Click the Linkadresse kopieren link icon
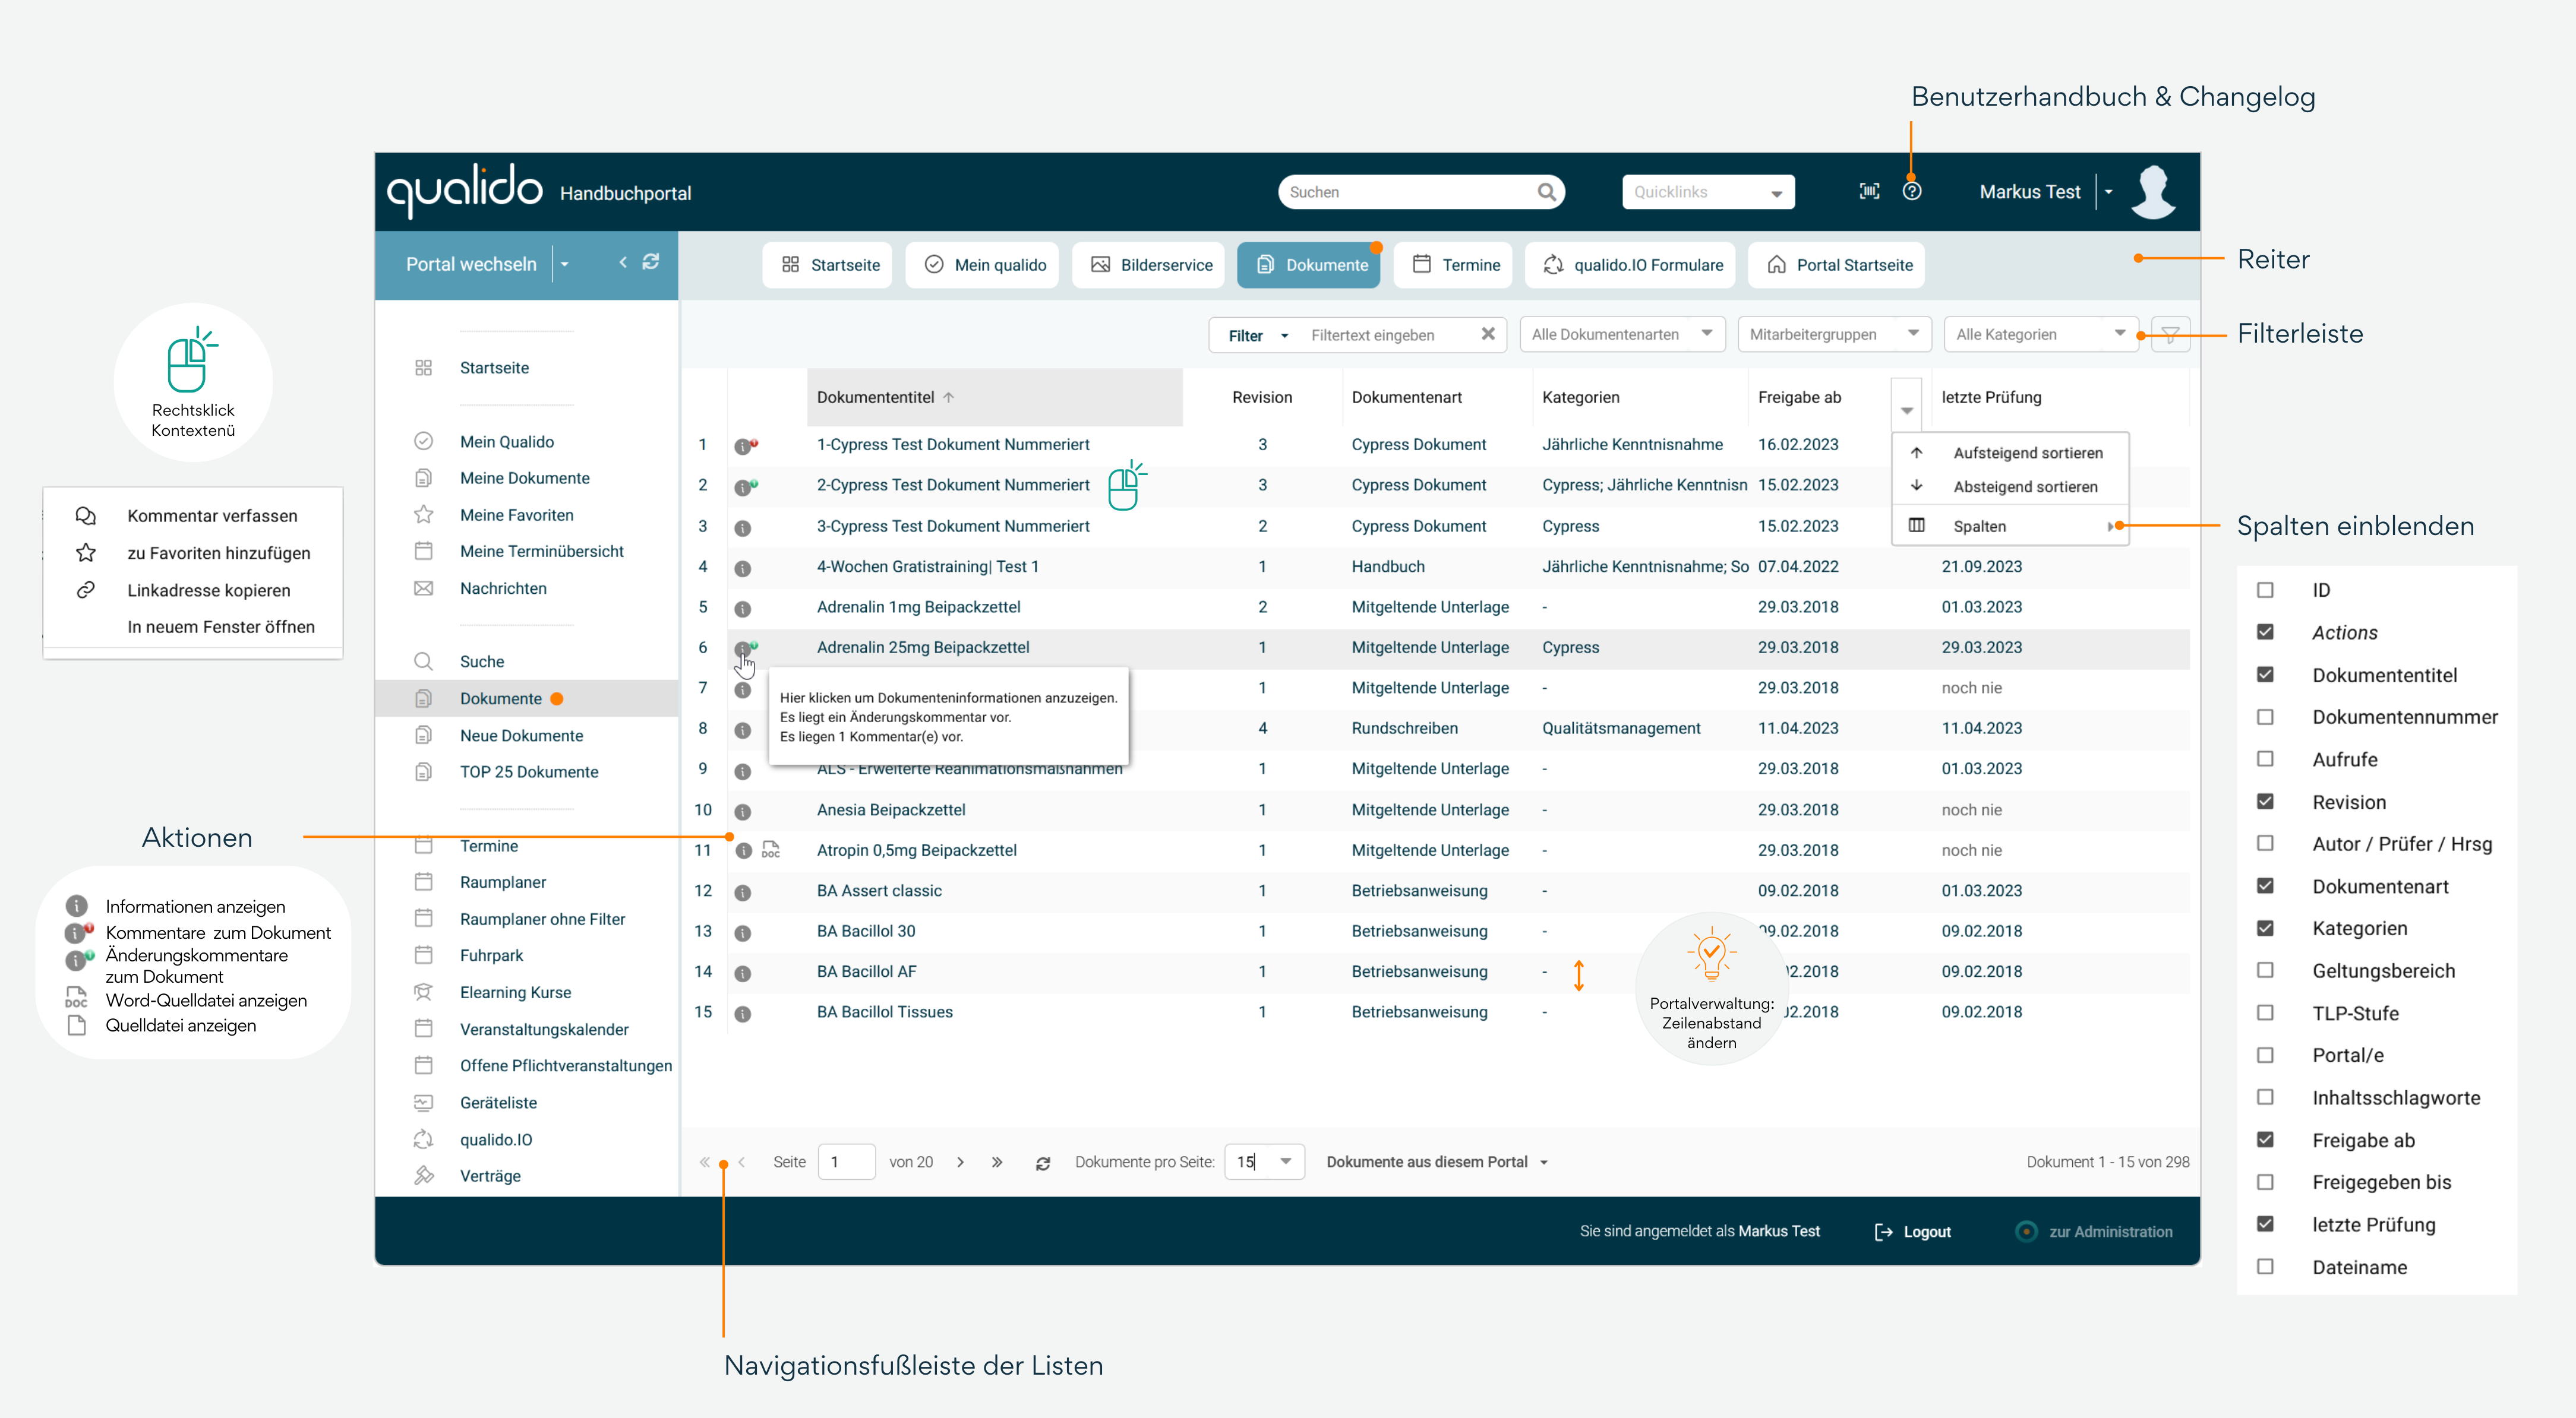 click(x=86, y=590)
